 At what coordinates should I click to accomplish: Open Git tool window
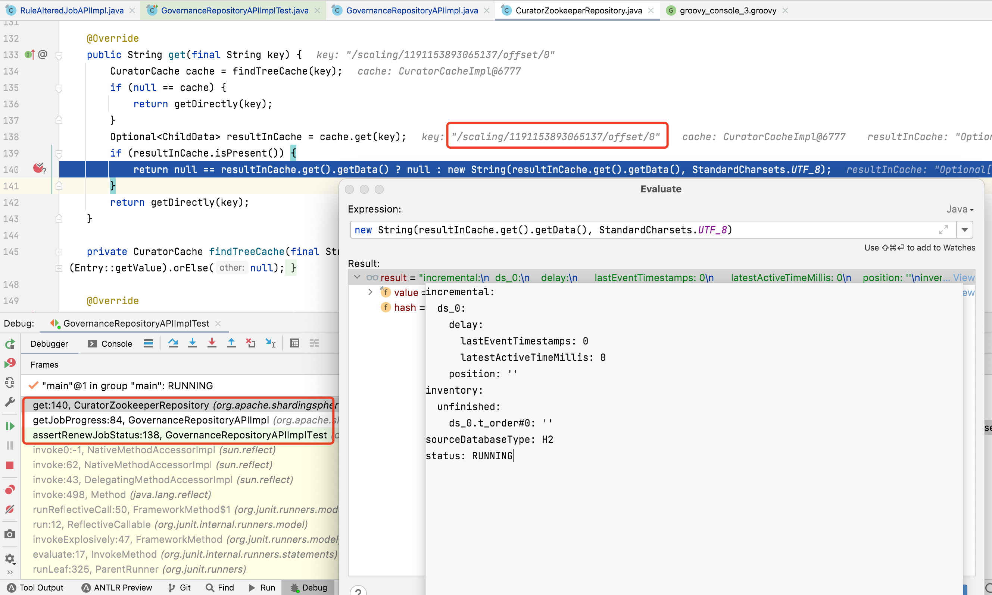pos(180,588)
